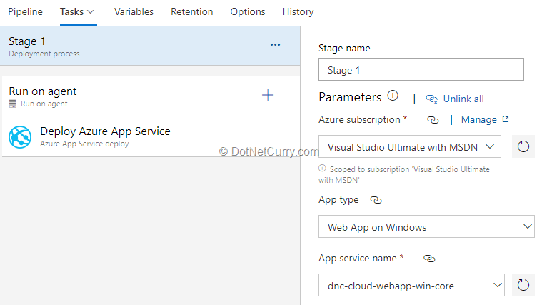Click link icon next to Azure subscription
The height and width of the screenshot is (305, 542).
pyautogui.click(x=433, y=120)
